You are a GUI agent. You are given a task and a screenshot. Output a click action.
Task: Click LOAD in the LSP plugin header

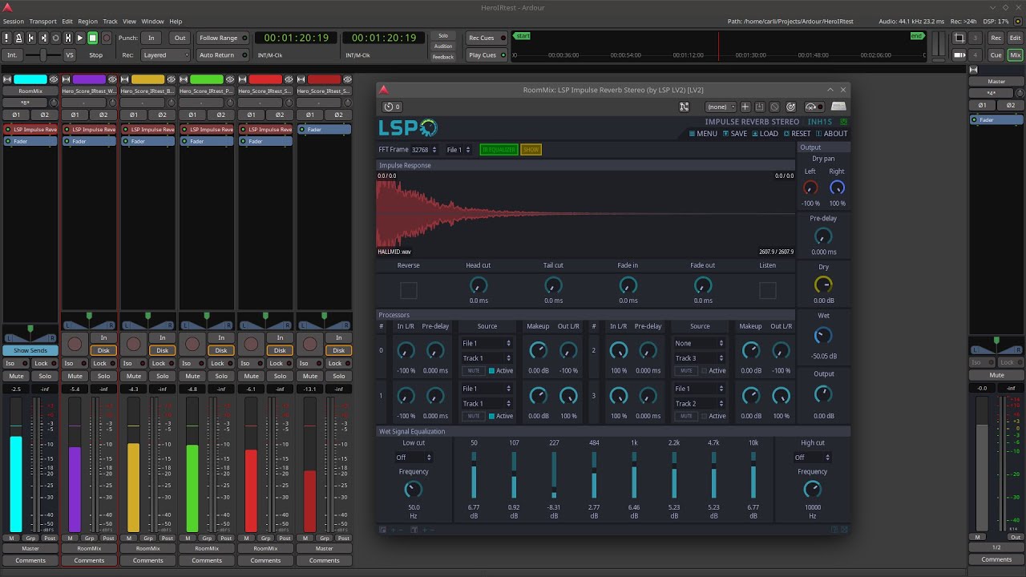click(765, 134)
